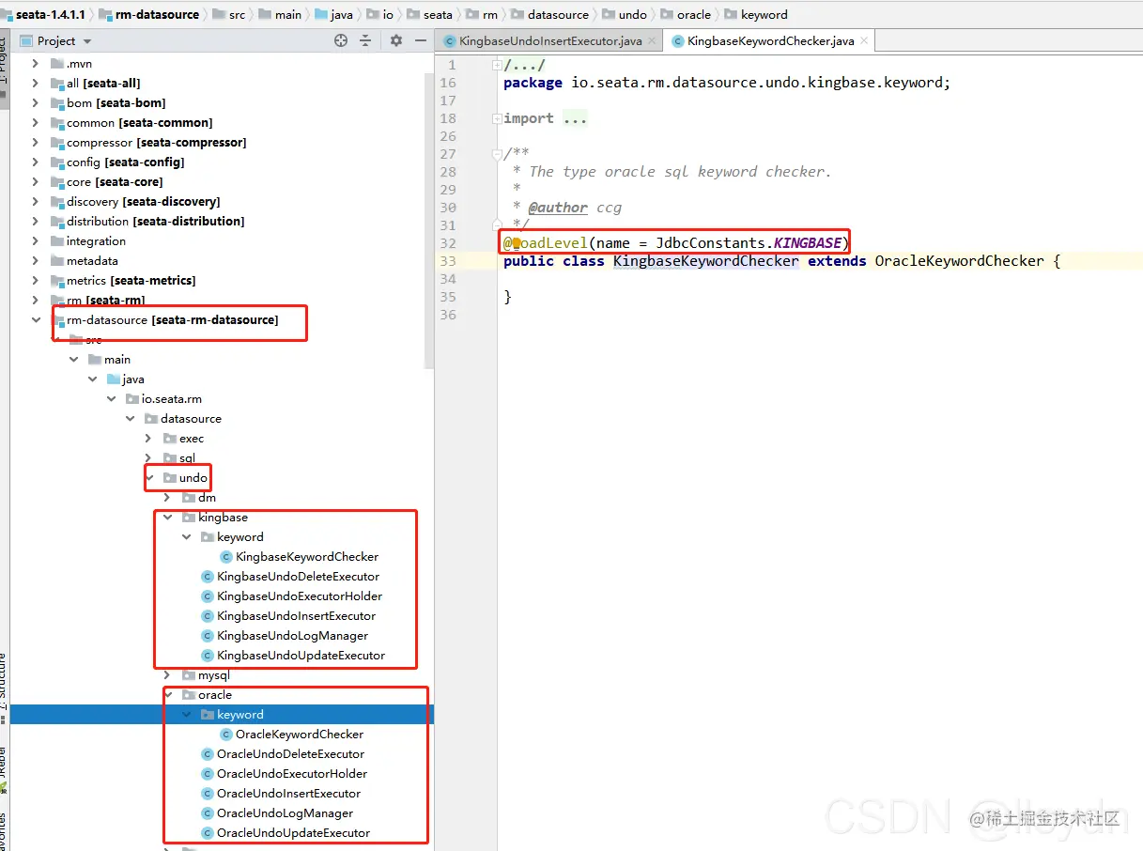Unfold the import block on line 18

497,118
